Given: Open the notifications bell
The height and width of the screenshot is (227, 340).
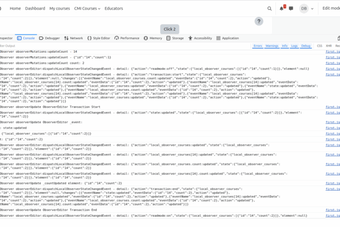Looking at the screenshot, I should tap(282, 9).
